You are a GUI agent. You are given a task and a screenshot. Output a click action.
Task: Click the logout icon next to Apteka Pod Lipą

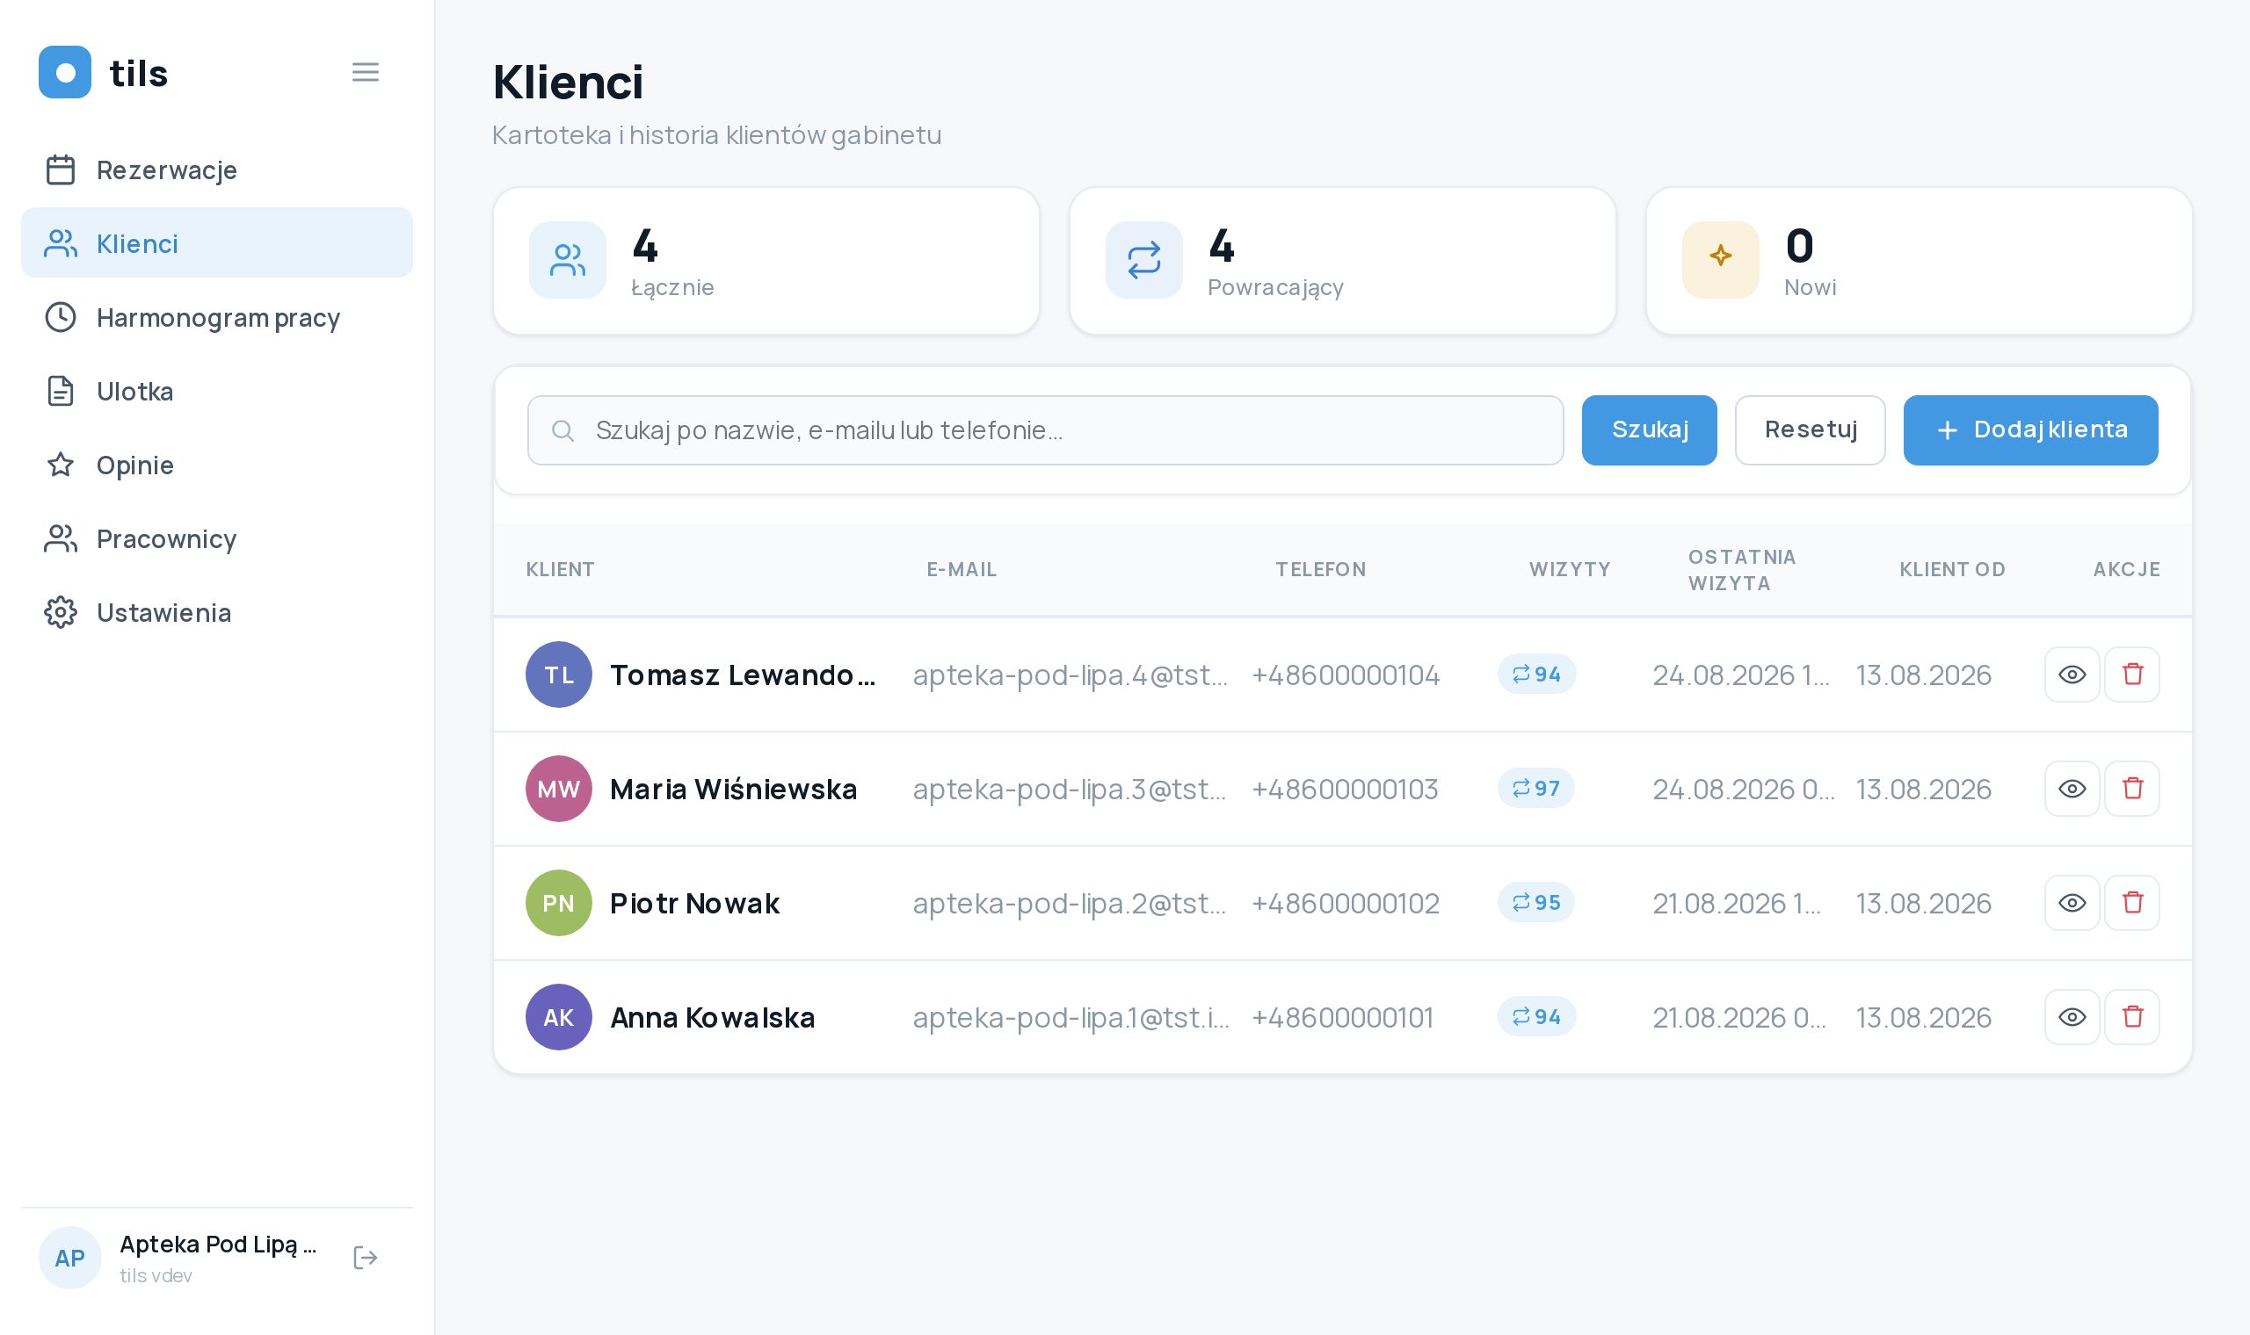pyautogui.click(x=365, y=1257)
